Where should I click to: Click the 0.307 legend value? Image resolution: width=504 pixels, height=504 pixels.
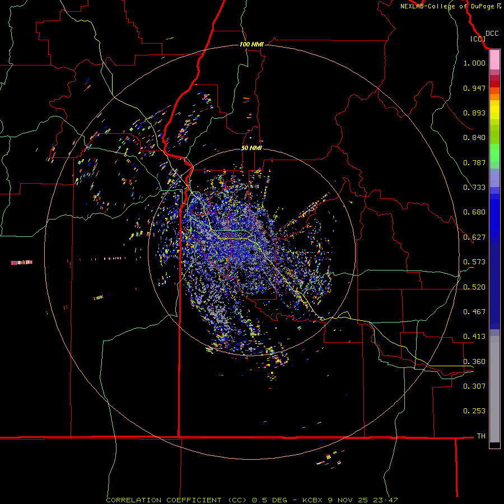coord(474,386)
